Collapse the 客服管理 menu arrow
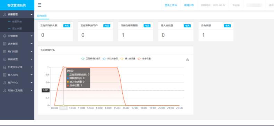The image size is (274, 126). coord(32,14)
